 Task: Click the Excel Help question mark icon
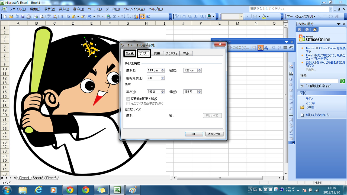pyautogui.click(x=148, y=17)
